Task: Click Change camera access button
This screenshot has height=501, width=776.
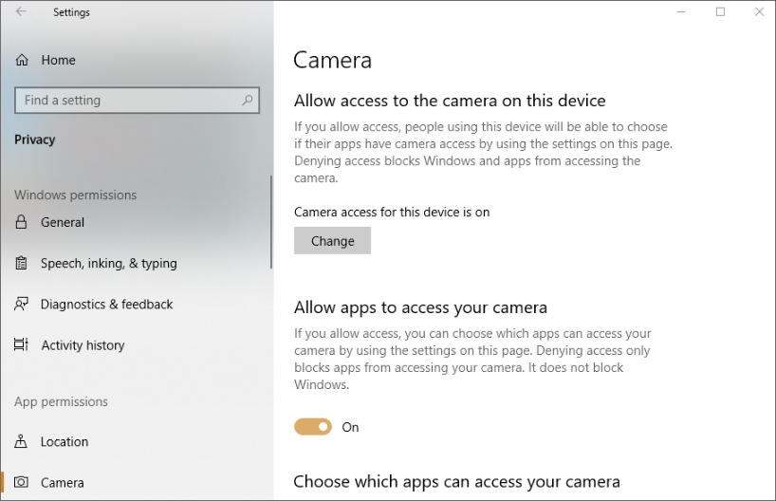Action: (332, 241)
